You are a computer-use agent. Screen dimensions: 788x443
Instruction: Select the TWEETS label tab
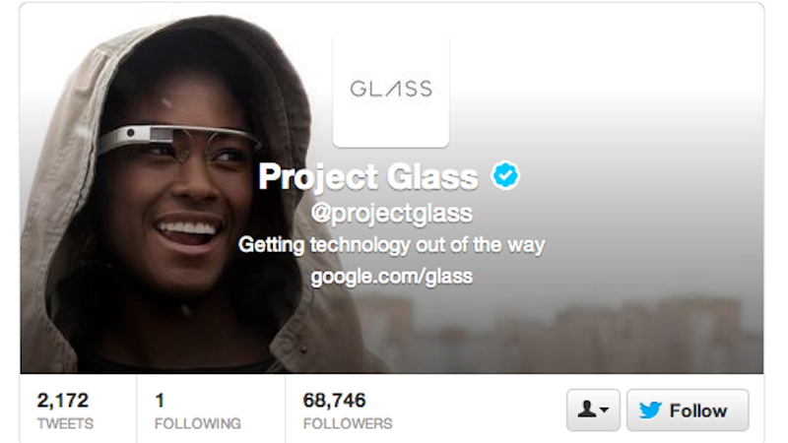tap(65, 423)
